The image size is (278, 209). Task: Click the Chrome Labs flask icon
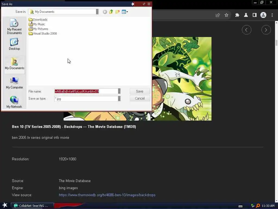pos(246,15)
